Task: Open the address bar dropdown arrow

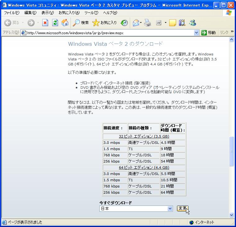Action: pos(196,33)
